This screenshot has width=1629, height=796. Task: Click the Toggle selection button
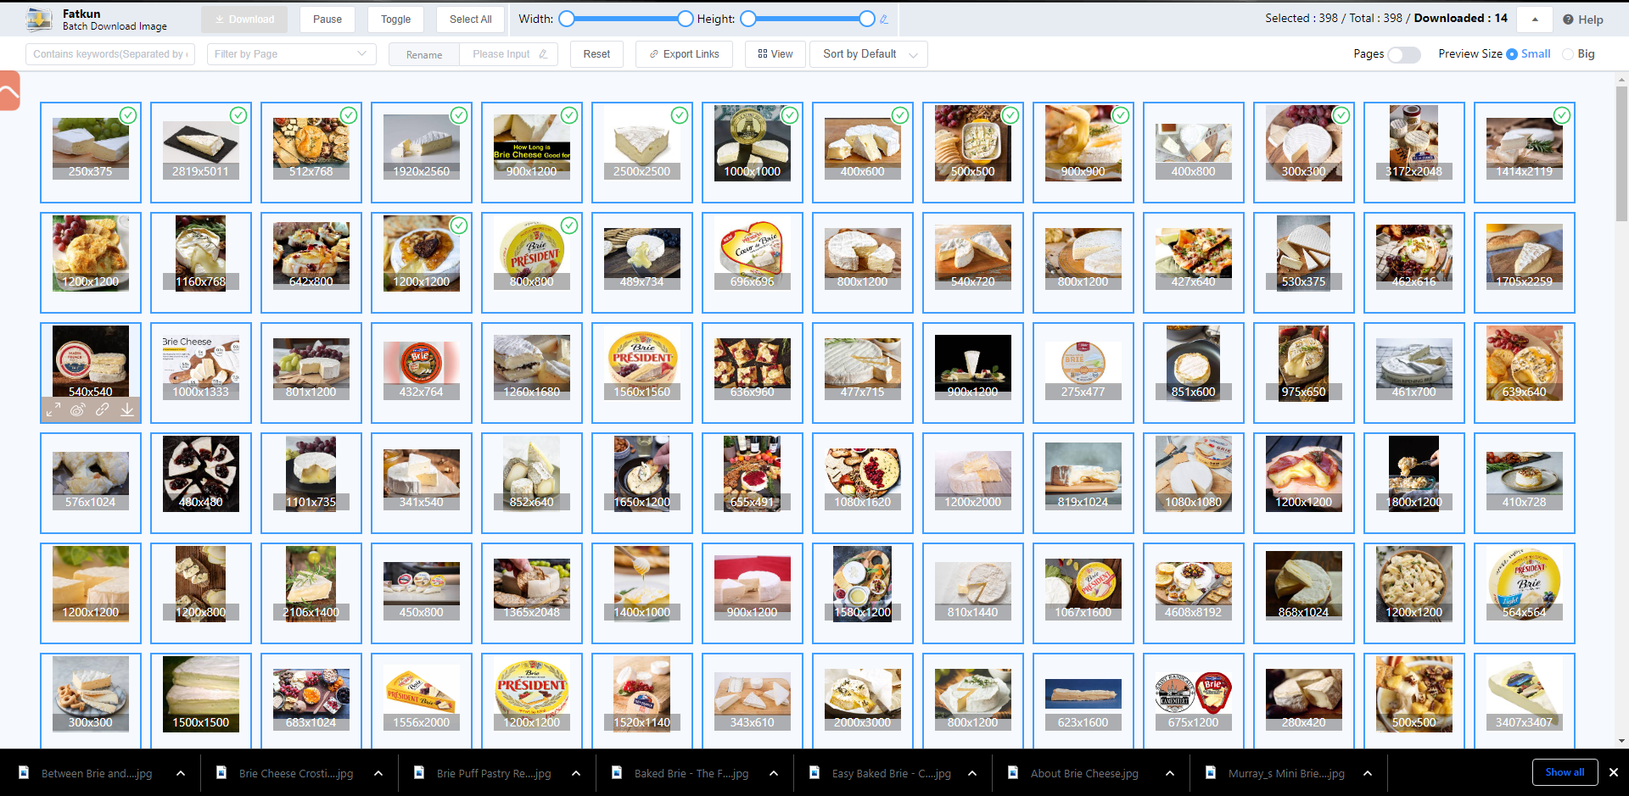coord(395,19)
